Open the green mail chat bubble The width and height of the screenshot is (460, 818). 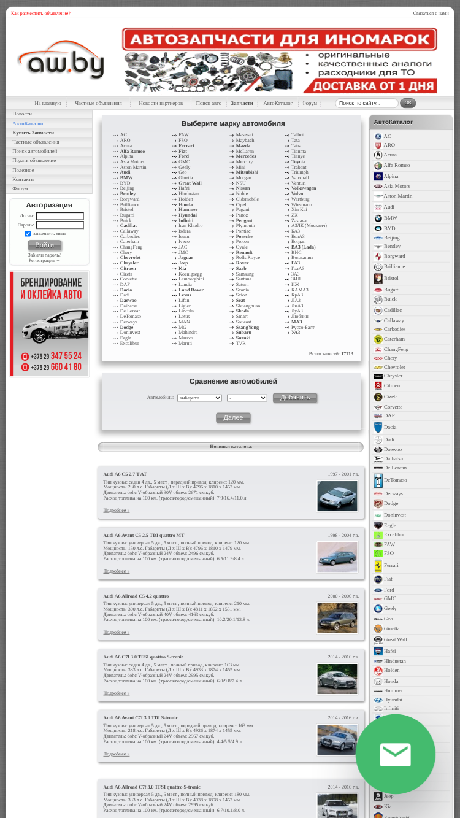[396, 754]
